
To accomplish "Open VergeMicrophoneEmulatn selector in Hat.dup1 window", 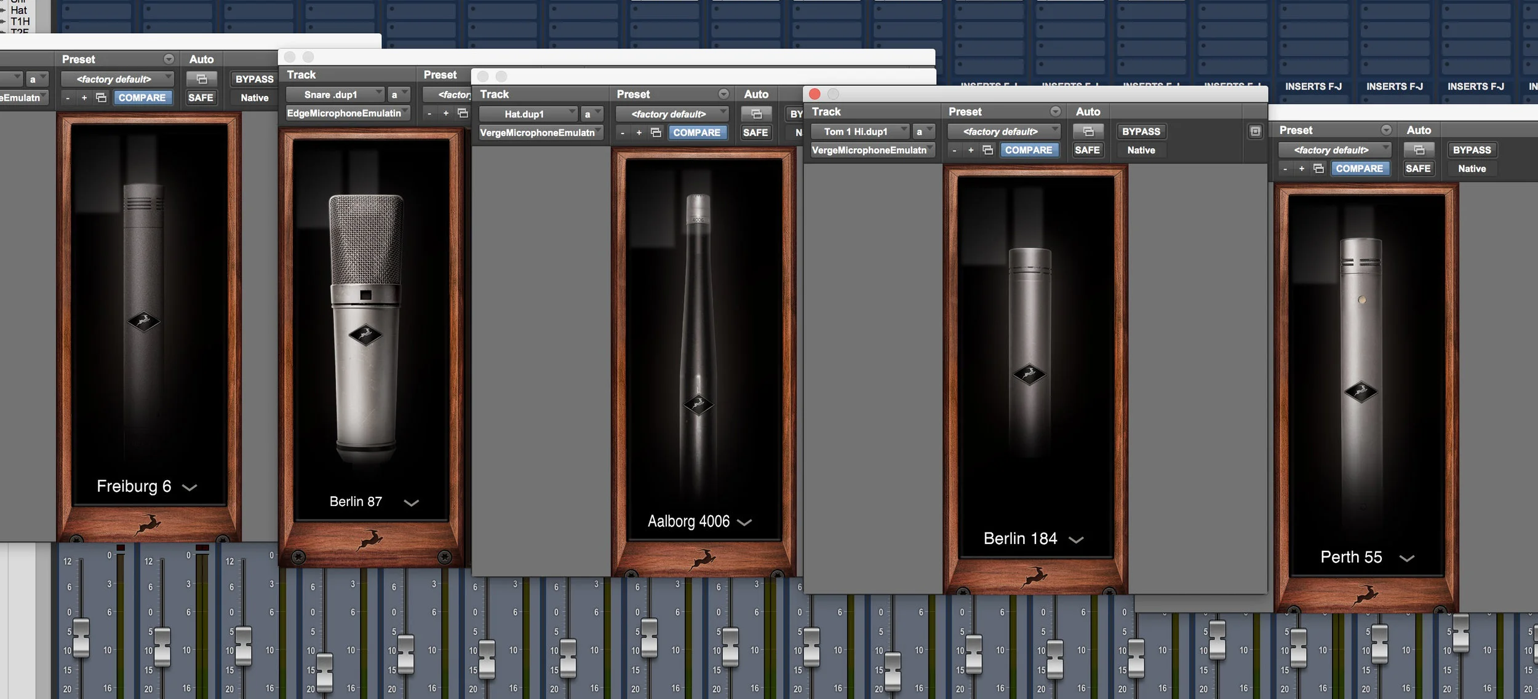I will pos(541,132).
